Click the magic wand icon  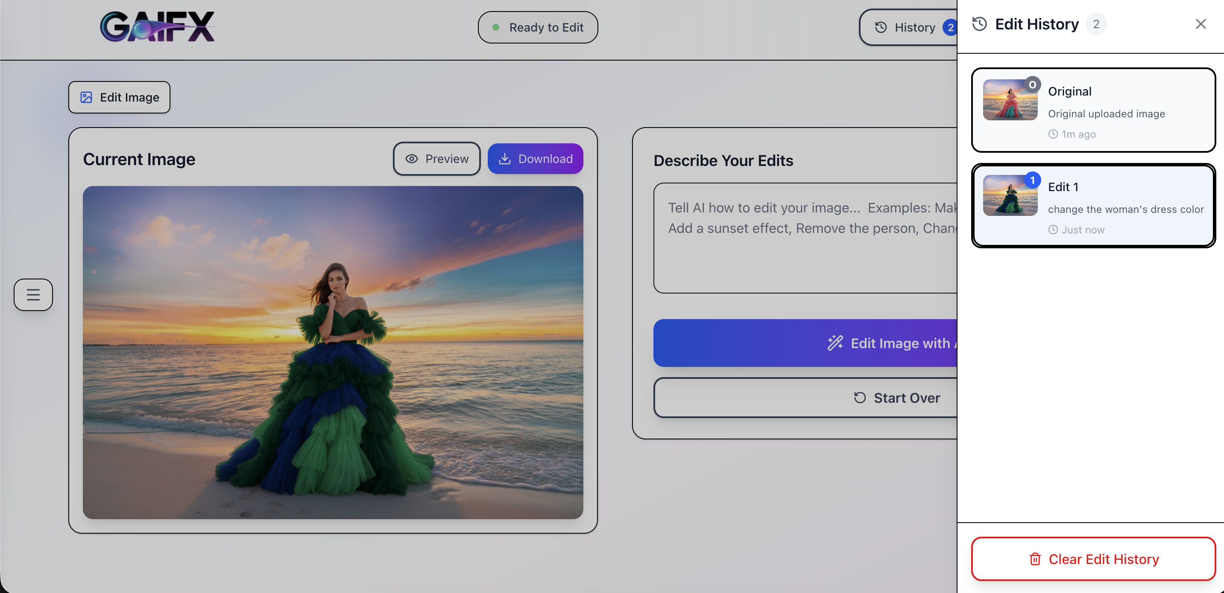coord(835,343)
